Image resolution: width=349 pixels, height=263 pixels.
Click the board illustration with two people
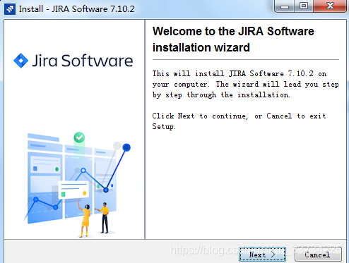[77, 185]
